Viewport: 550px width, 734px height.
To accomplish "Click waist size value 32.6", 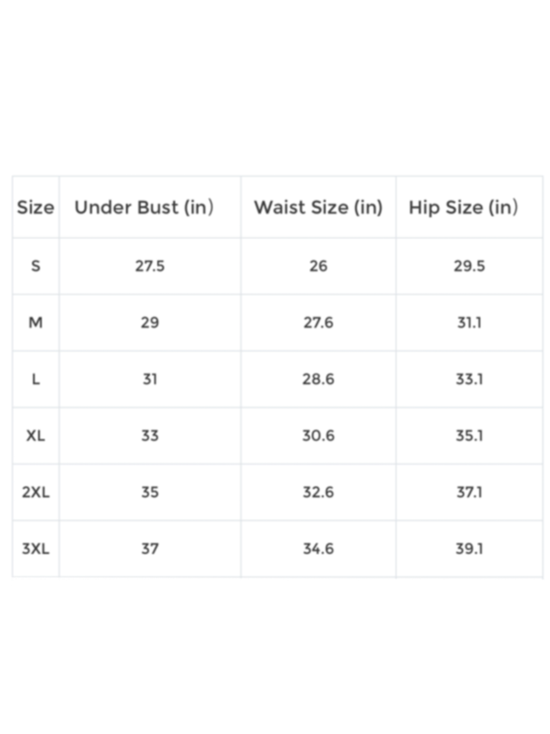I will point(318,493).
